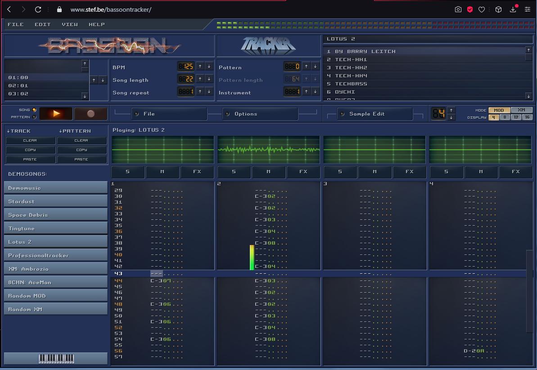Clear the current track
This screenshot has height=370, width=537.
[x=30, y=141]
